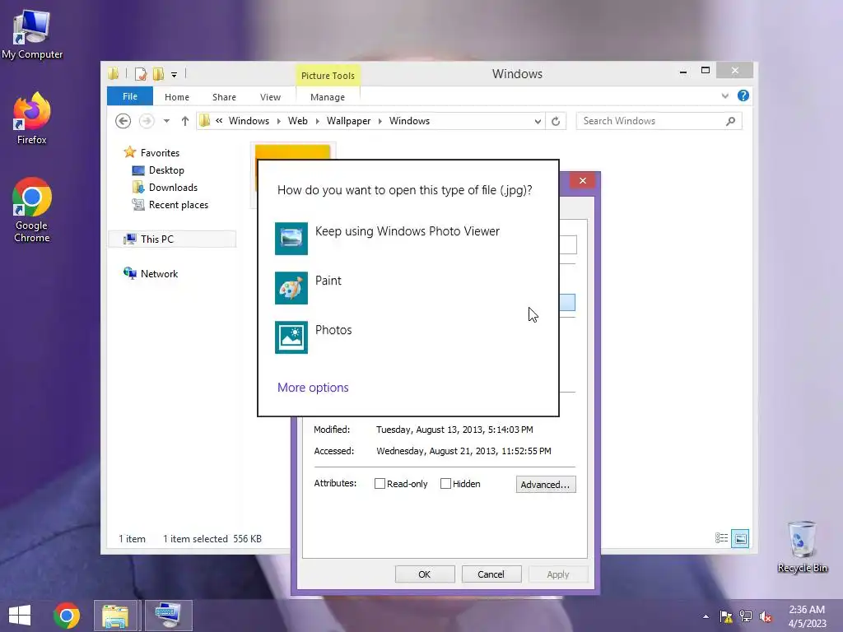The image size is (843, 632).
Task: Switch to details view layout icon
Action: (x=721, y=538)
